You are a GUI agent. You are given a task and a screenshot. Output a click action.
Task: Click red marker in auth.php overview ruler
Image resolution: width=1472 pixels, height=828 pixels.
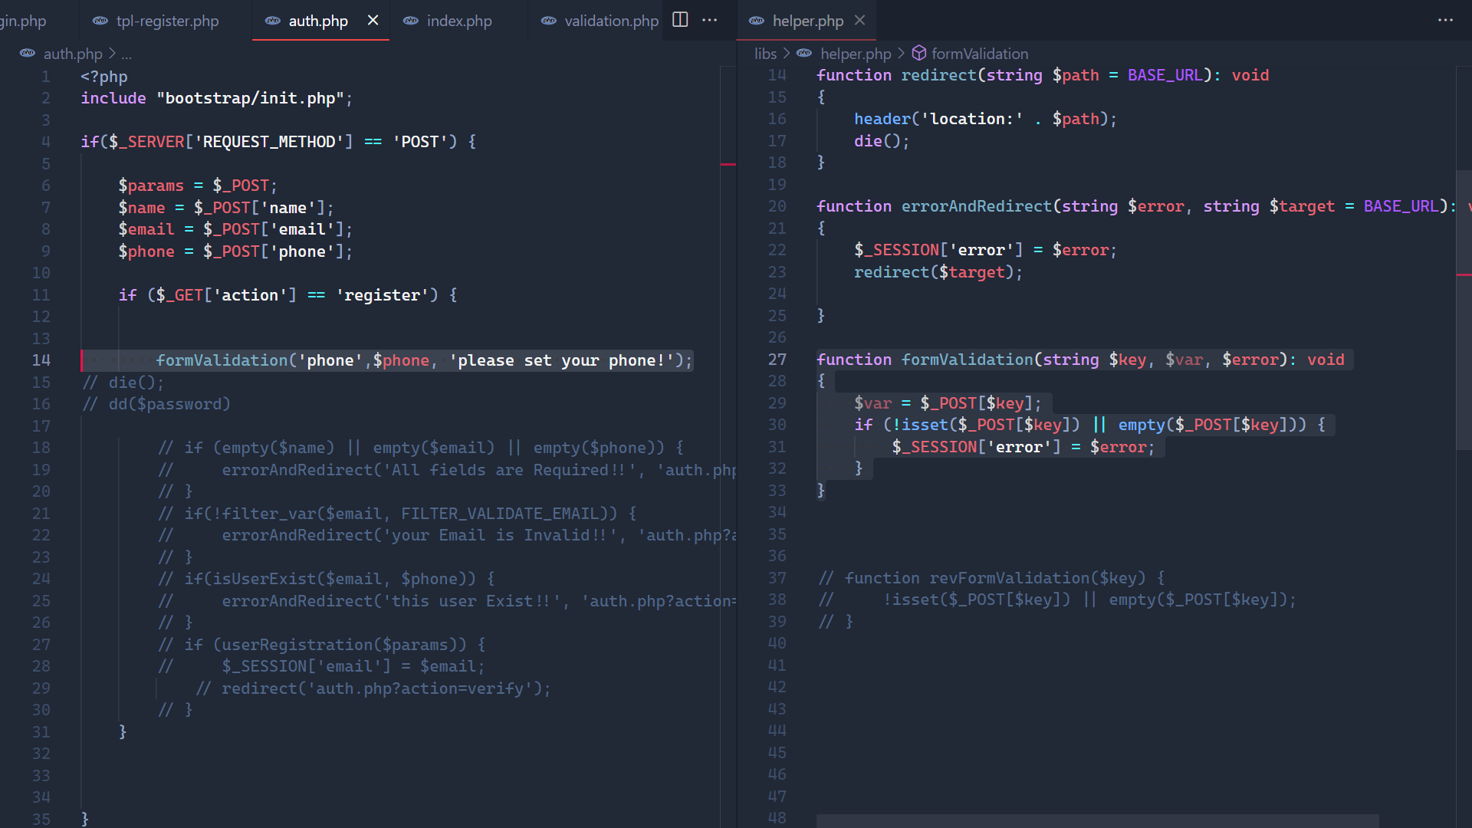(x=728, y=164)
